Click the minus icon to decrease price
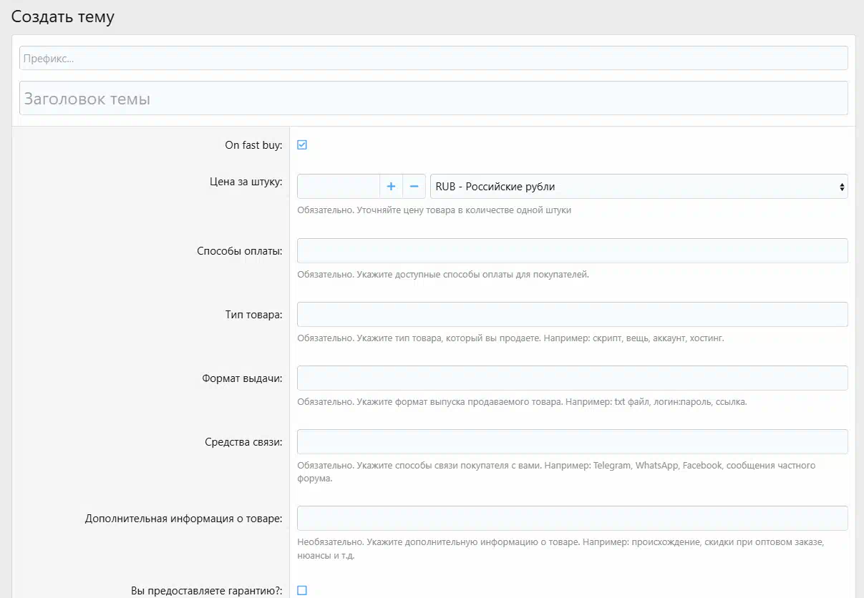Screen dimensions: 864x598 tap(414, 187)
